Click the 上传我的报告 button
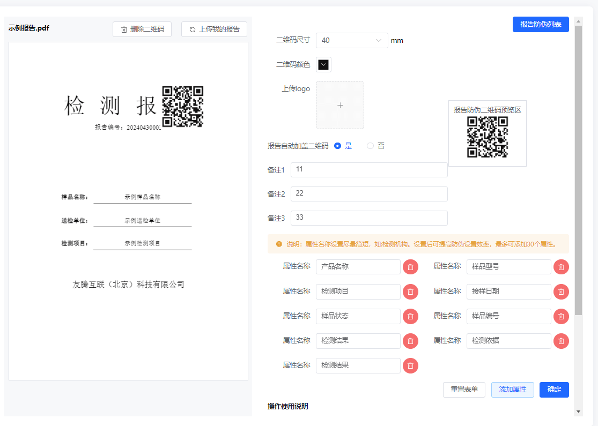The image size is (598, 426). (215, 29)
